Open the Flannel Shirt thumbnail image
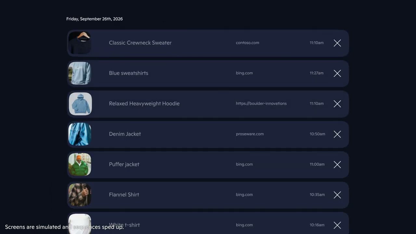The image size is (416, 234). tap(80, 195)
